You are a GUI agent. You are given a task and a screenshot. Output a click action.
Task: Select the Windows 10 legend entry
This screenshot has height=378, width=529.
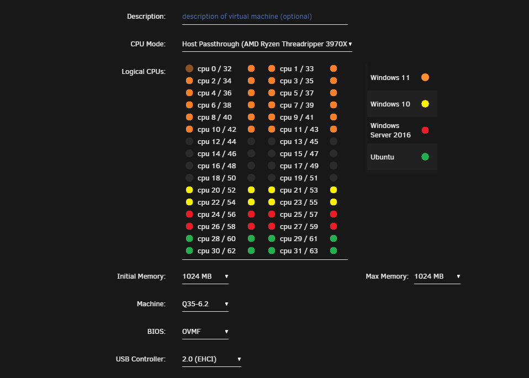[402, 104]
